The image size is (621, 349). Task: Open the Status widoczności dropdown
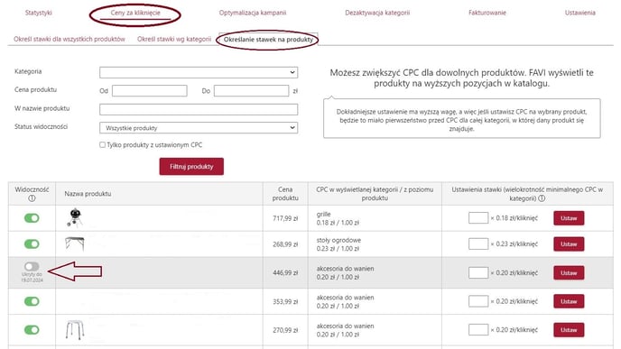199,128
